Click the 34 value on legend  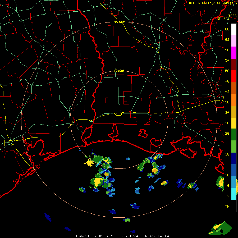[227, 113]
